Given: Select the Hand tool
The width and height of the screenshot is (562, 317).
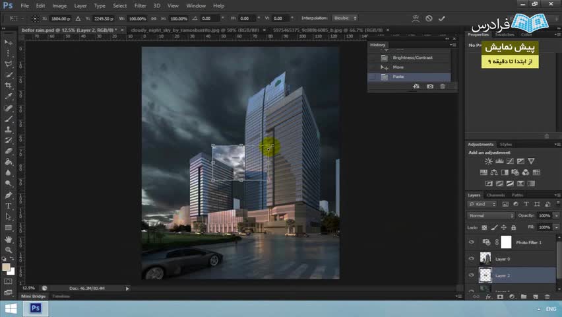Looking at the screenshot, I should coord(9,238).
